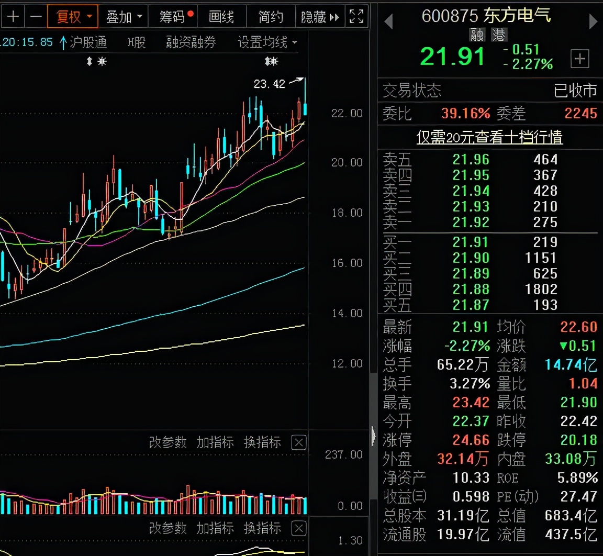603x556 pixels.
Task: Expand 设置均线 moving average dropdown
Action: point(267,42)
